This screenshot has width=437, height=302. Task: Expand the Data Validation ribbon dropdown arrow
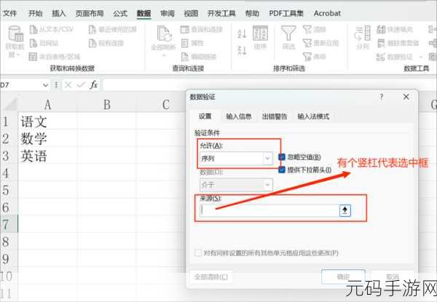point(421,57)
